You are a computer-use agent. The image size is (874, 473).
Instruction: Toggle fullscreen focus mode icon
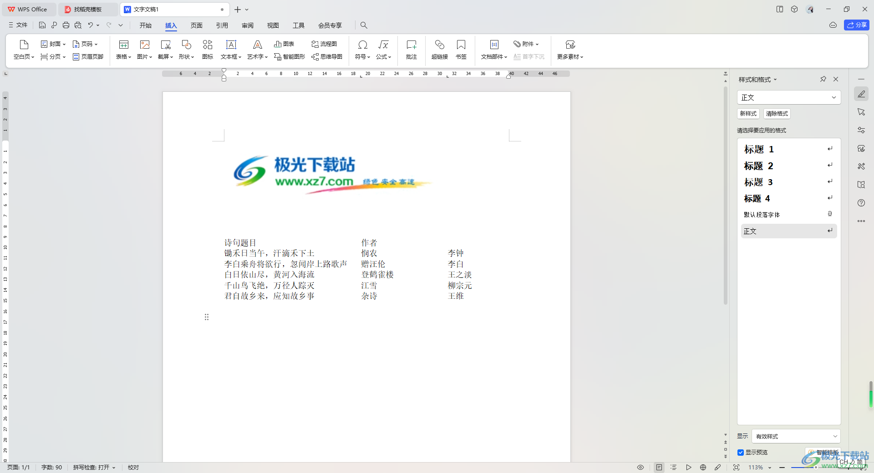pyautogui.click(x=736, y=468)
